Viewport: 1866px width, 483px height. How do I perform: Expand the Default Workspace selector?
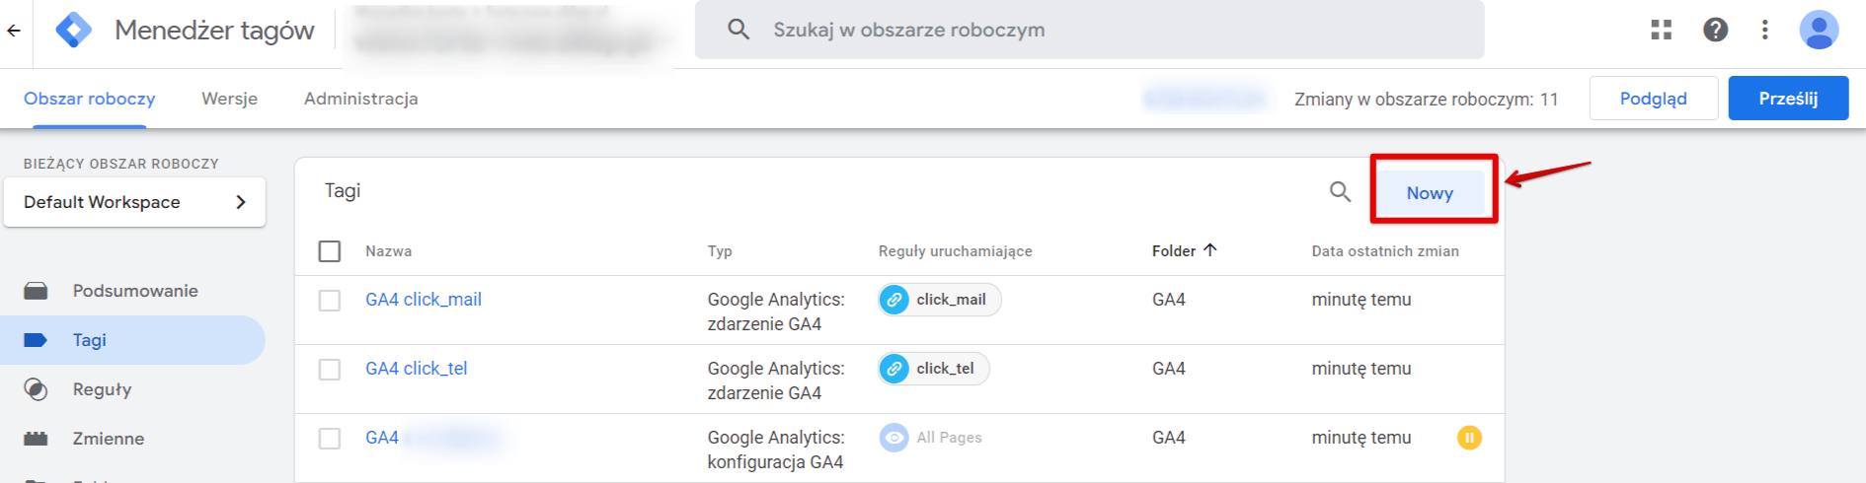pos(134,202)
